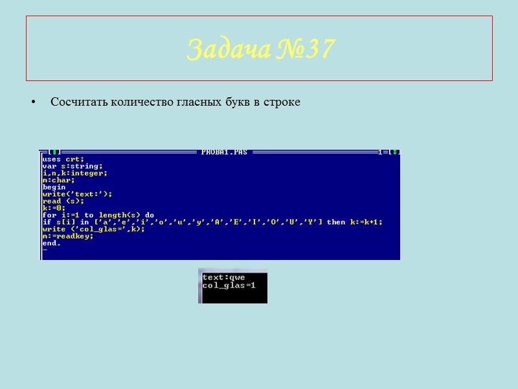Image resolution: width=518 pixels, height=389 pixels.
Task: Click the black console output thumbnail
Action: (x=233, y=286)
